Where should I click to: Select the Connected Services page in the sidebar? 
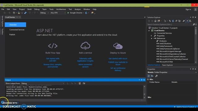point(17,30)
